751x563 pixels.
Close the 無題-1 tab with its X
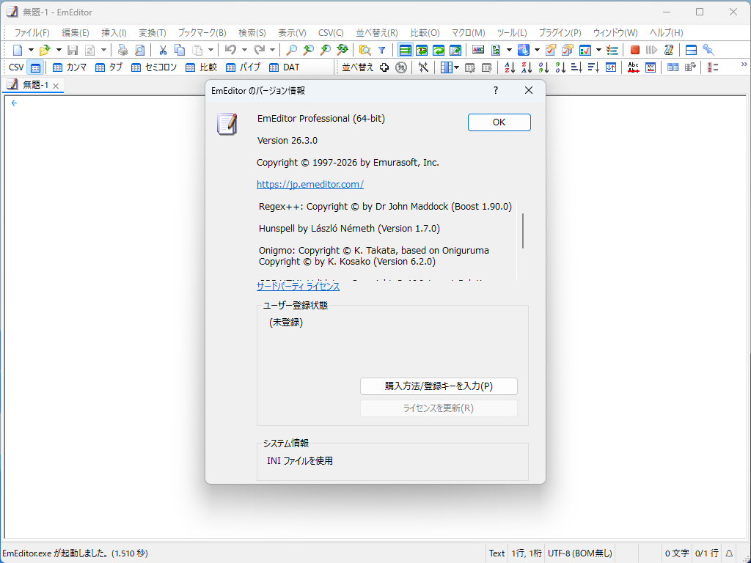point(56,86)
